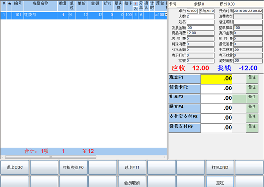Select the 红烧肉 order row
This screenshot has height=187, width=264.
point(84,15)
